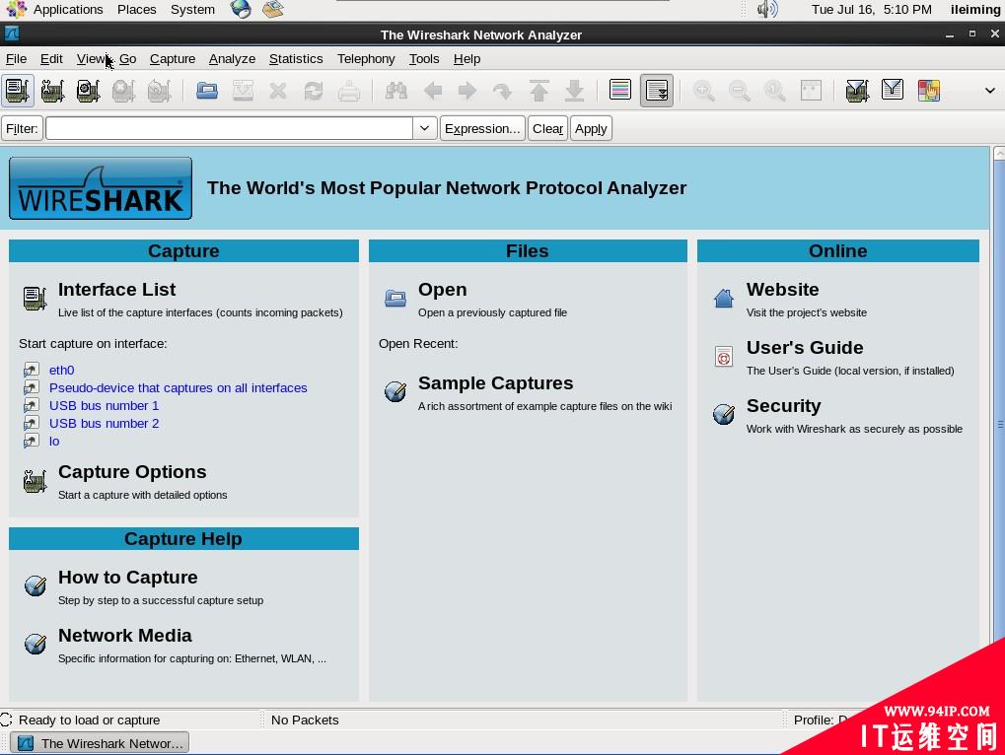
Task: Click the go back arrow icon
Action: coord(433,91)
